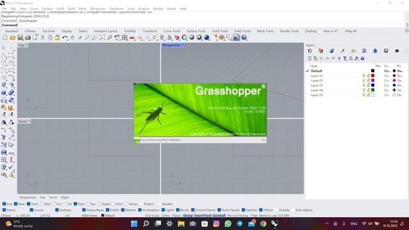Click the Copy icon in Standard toolbar
This screenshot has width=409, height=230.
[50, 38]
